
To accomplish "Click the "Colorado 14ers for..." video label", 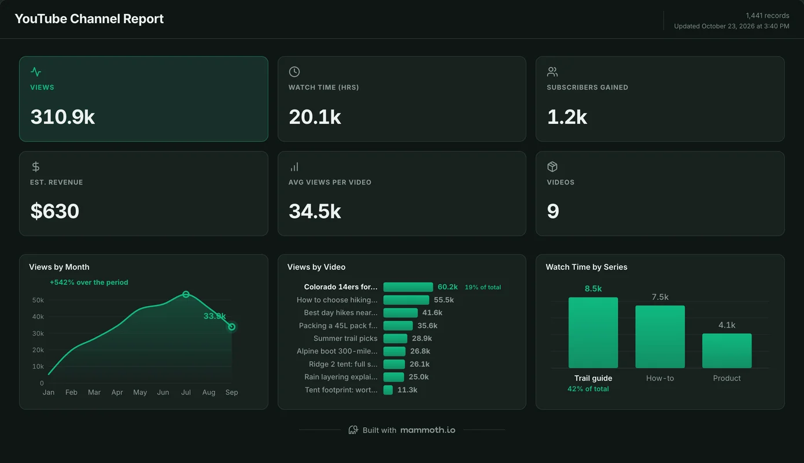I will [x=341, y=287].
